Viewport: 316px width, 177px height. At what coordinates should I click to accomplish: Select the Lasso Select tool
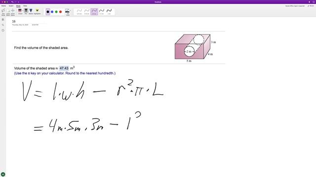[x=8, y=12]
